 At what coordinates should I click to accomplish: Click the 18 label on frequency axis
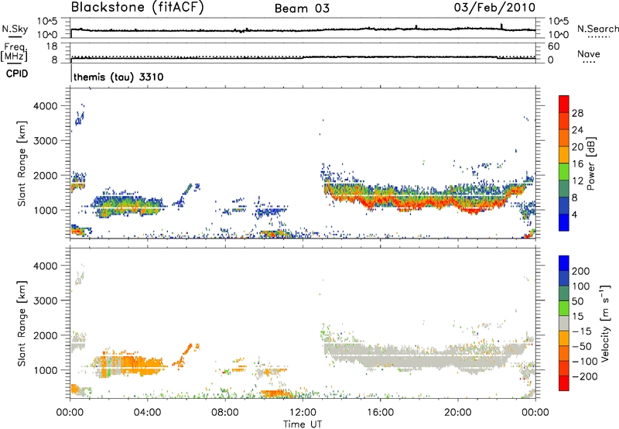pyautogui.click(x=51, y=46)
